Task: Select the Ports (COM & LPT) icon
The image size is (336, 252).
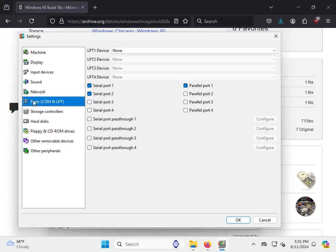Action: point(26,102)
